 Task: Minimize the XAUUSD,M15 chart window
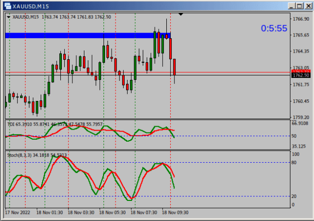(291, 6)
